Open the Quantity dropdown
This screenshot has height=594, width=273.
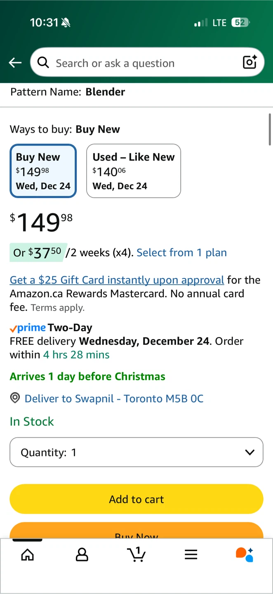[136, 452]
